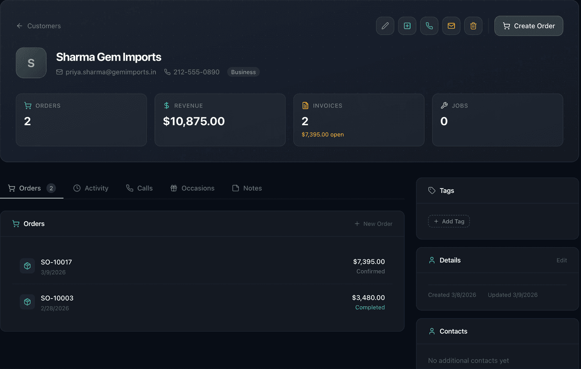Switch to the Occasions tab
The width and height of the screenshot is (581, 369).
point(192,188)
